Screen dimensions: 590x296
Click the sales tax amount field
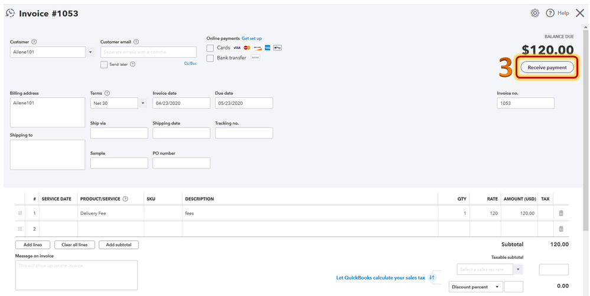point(554,269)
